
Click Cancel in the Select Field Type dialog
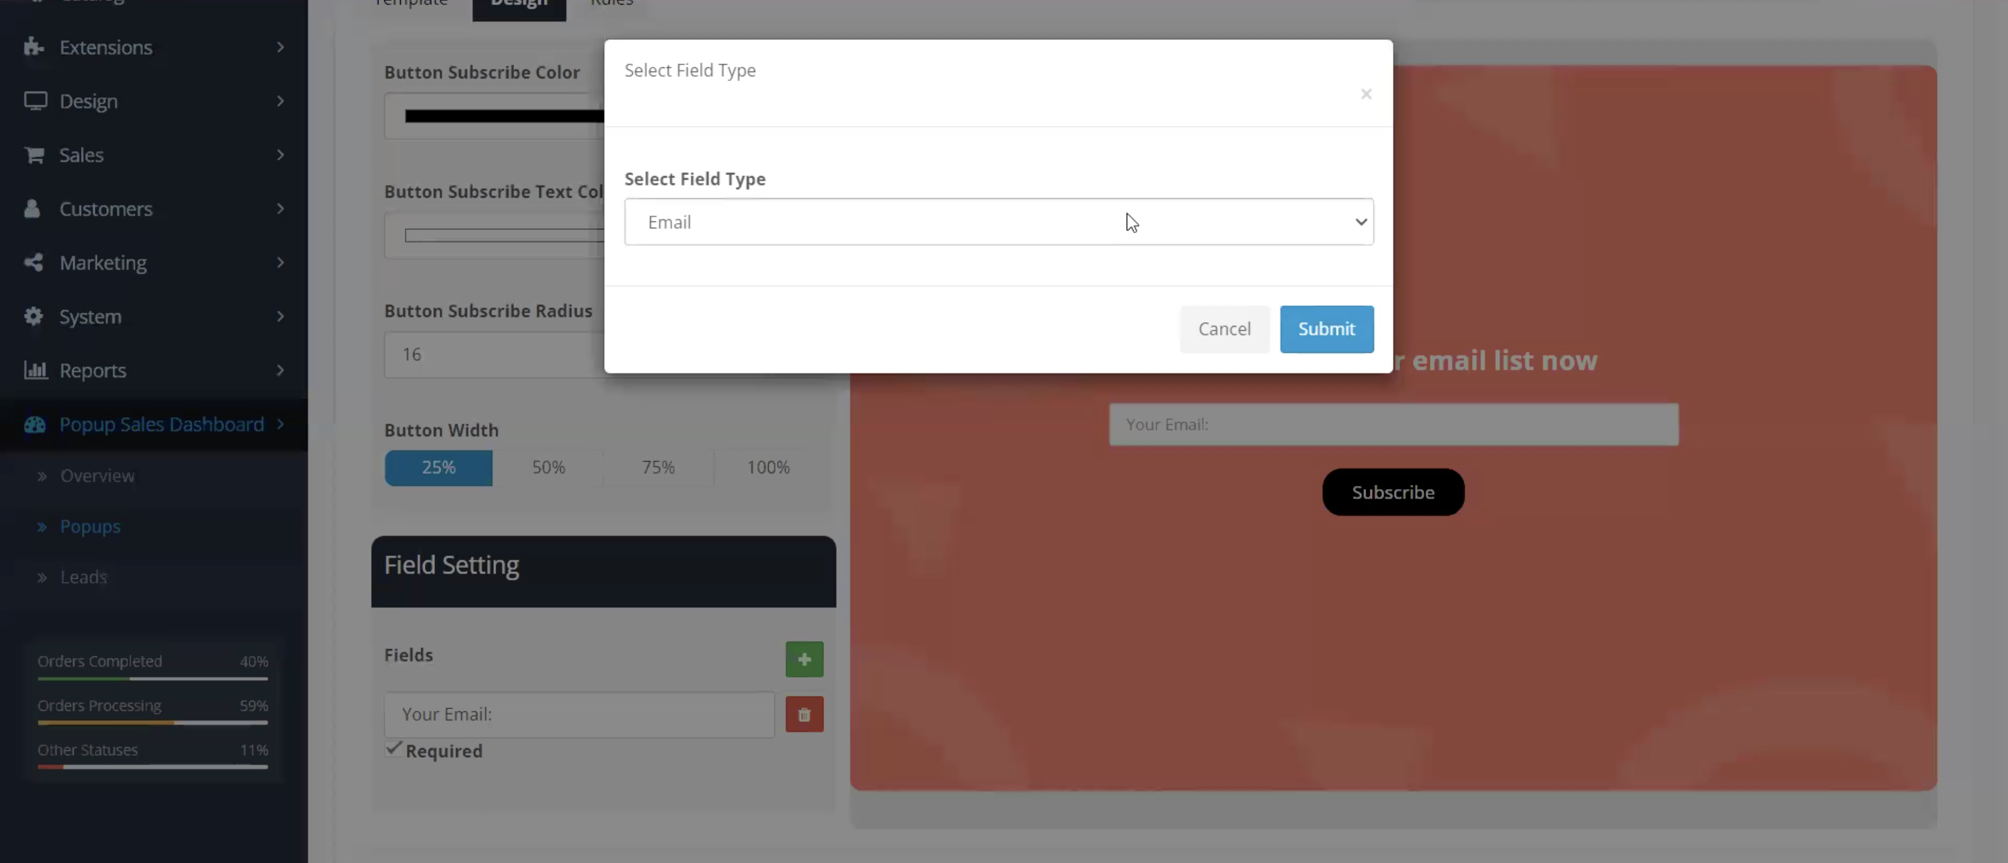[1224, 329]
